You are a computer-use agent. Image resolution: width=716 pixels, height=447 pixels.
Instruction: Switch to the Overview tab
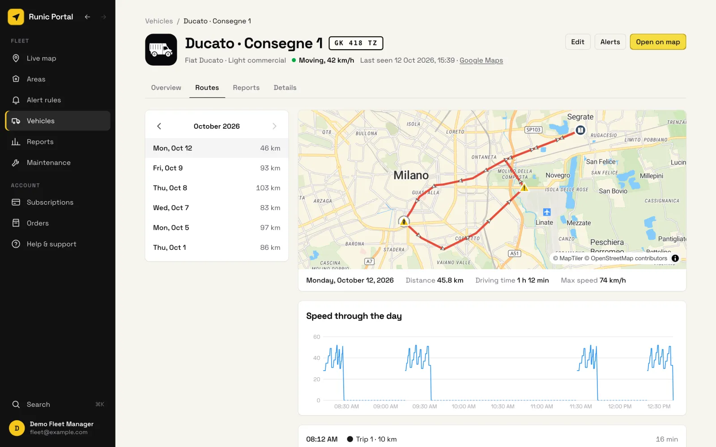166,88
